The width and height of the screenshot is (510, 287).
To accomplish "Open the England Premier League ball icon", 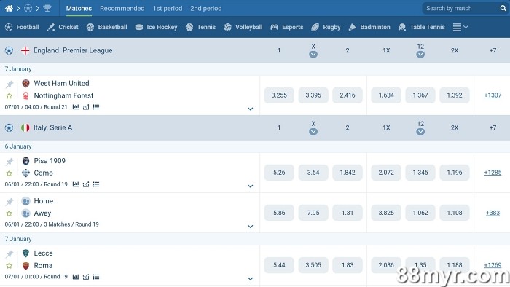I will (9, 50).
